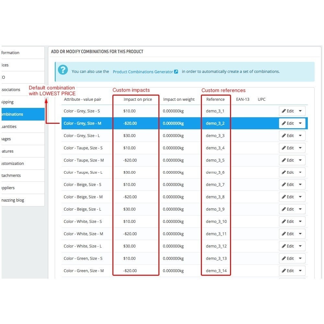Click external link icon beside Product Combinations Generator
324x324 pixels.
pyautogui.click(x=176, y=72)
